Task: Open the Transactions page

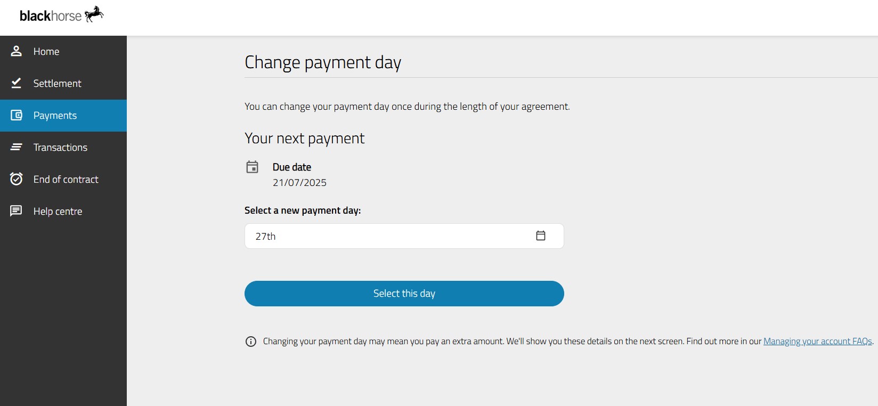Action: [63, 148]
